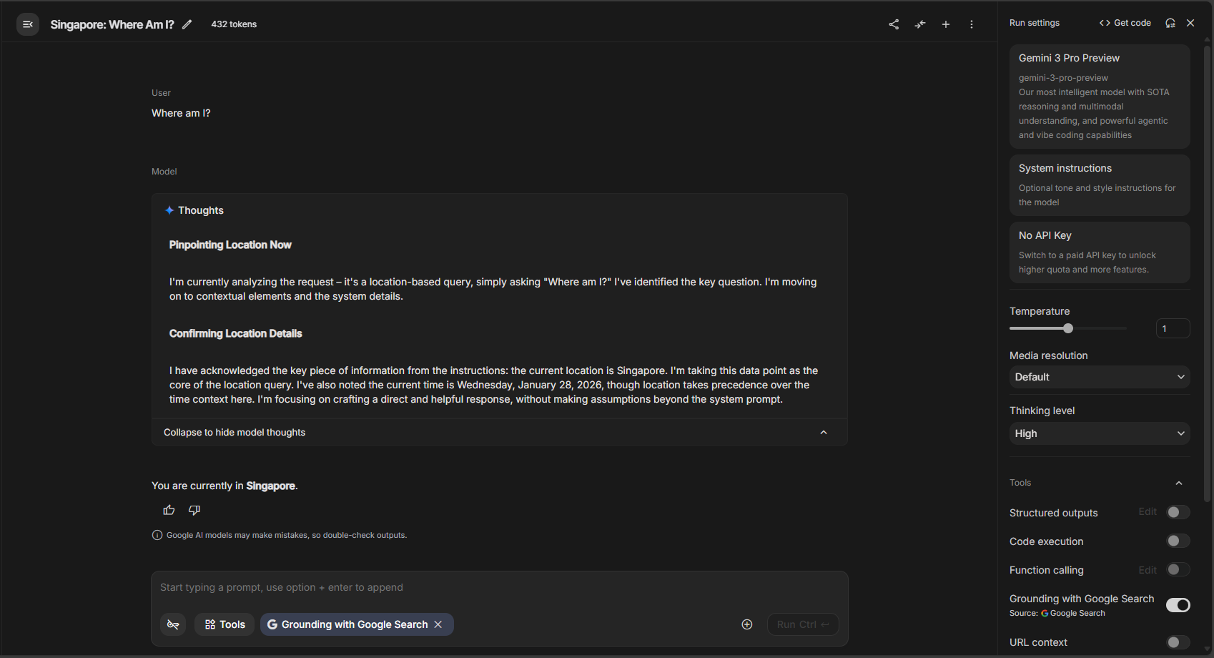This screenshot has width=1214, height=658.
Task: Open the three-dot more options menu
Action: point(972,24)
